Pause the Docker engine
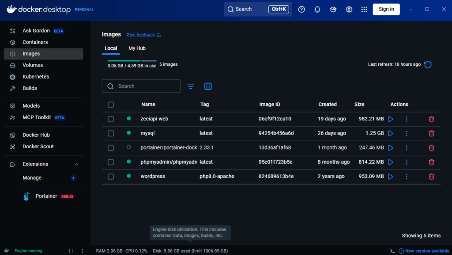Image resolution: width=452 pixels, height=255 pixels. coord(71,251)
